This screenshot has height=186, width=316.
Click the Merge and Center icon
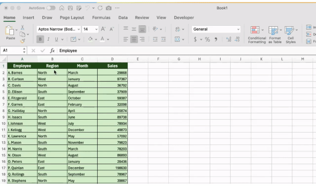click(177, 39)
